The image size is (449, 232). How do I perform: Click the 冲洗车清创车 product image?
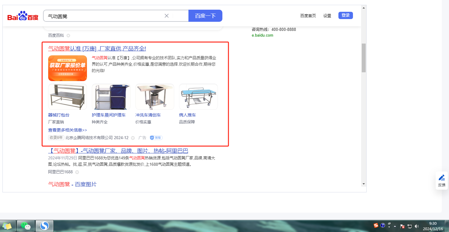click(x=155, y=97)
